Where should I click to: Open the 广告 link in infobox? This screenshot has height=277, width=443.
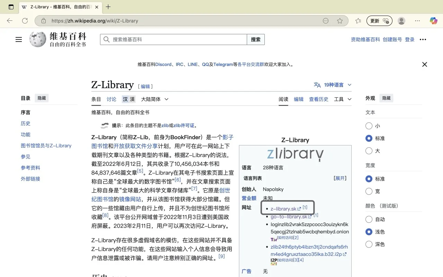[x=246, y=271]
